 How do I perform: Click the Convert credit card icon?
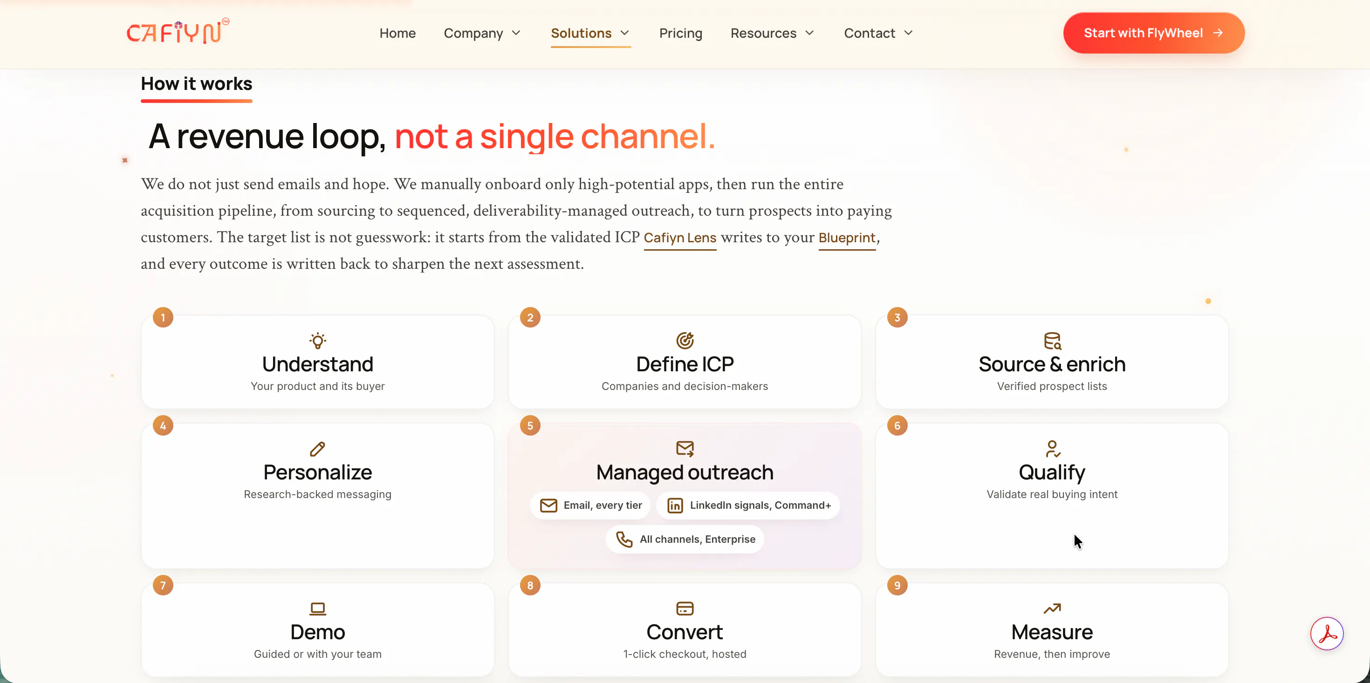pos(685,608)
